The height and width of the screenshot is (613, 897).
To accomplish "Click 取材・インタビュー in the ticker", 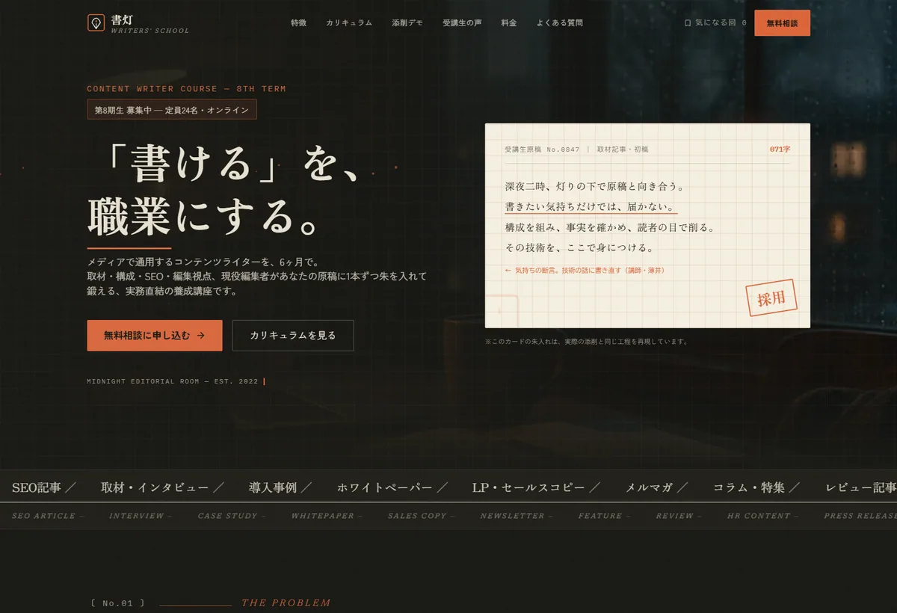I will [x=155, y=487].
